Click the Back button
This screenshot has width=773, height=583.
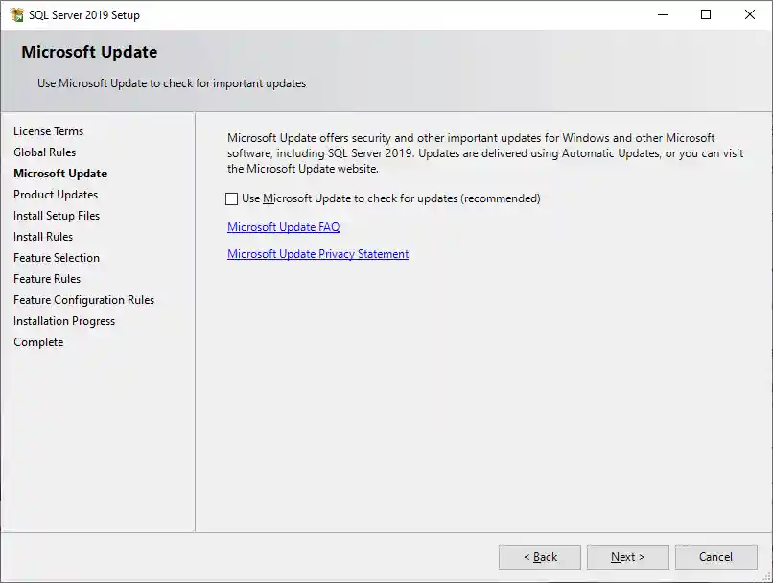(x=539, y=556)
